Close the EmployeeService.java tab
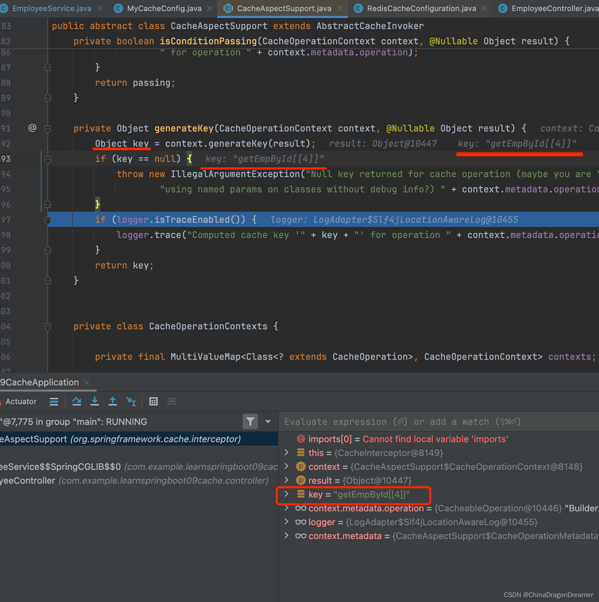Viewport: 599px width, 602px height. (100, 8)
